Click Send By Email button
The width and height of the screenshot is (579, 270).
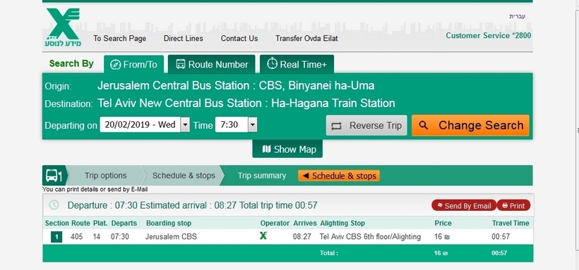464,205
